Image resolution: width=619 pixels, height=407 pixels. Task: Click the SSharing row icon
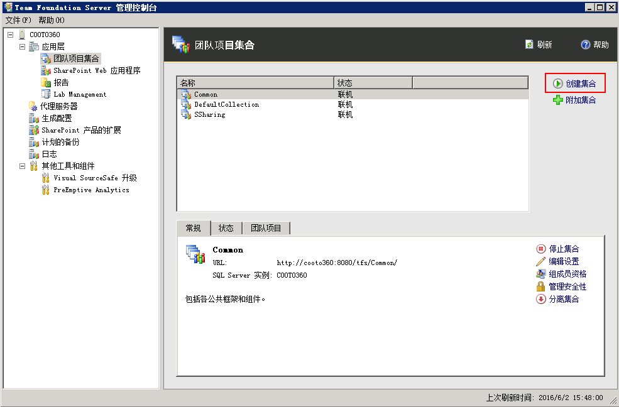point(186,114)
